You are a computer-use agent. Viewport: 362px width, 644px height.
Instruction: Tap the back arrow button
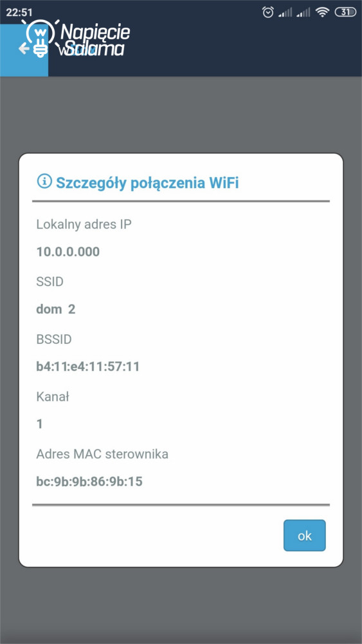[x=23, y=49]
